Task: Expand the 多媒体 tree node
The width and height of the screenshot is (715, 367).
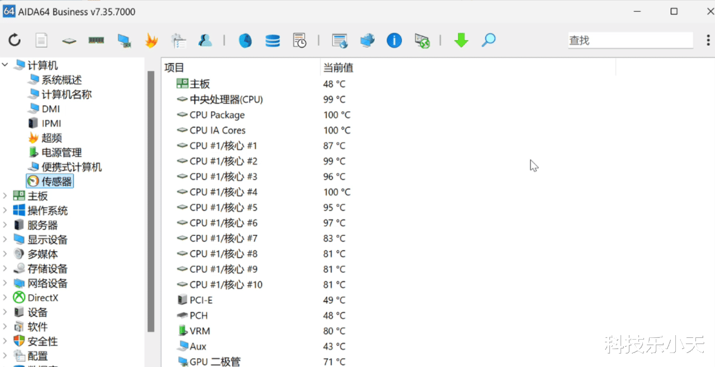Action: coord(5,254)
